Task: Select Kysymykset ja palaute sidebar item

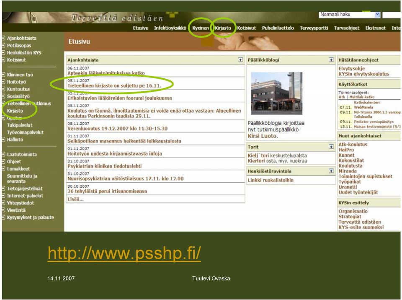Action: (x=30, y=217)
